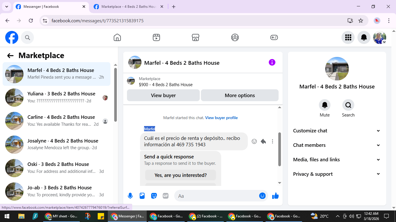396x222 pixels.
Task: Click the View buyer button
Action: pos(163,95)
